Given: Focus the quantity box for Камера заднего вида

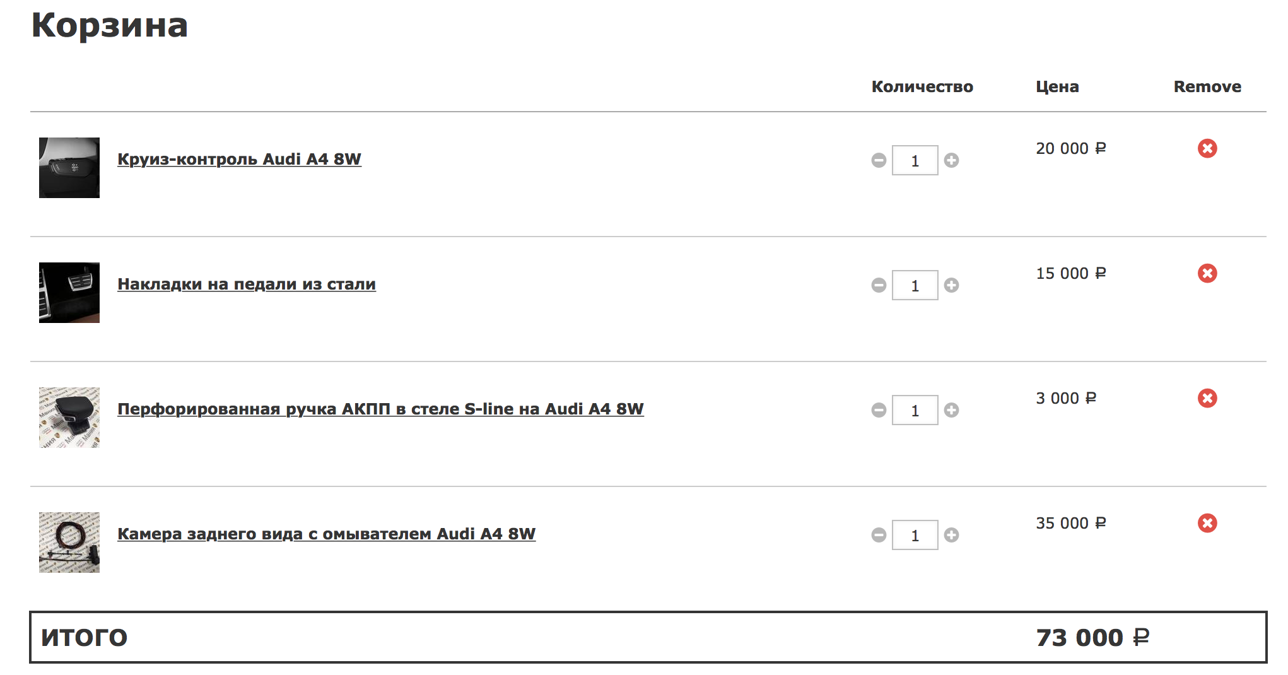Looking at the screenshot, I should [915, 535].
